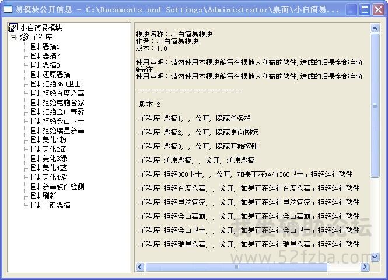Select 美化1粉 in the tree

tap(54, 140)
